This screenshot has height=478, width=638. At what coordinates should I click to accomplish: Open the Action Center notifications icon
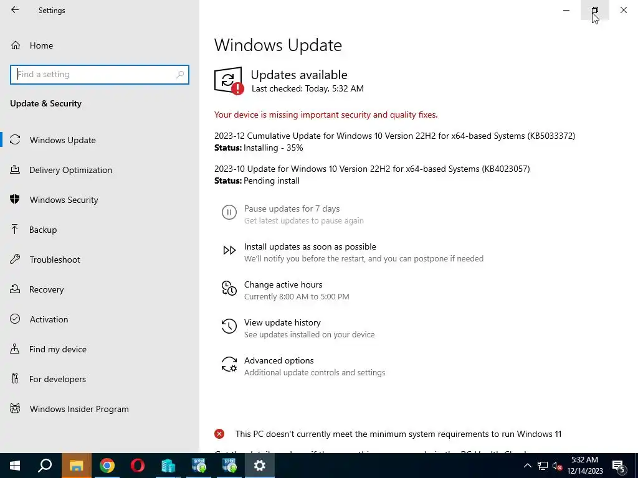tap(619, 466)
